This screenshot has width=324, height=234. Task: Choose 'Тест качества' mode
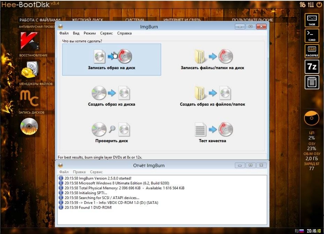(x=212, y=133)
